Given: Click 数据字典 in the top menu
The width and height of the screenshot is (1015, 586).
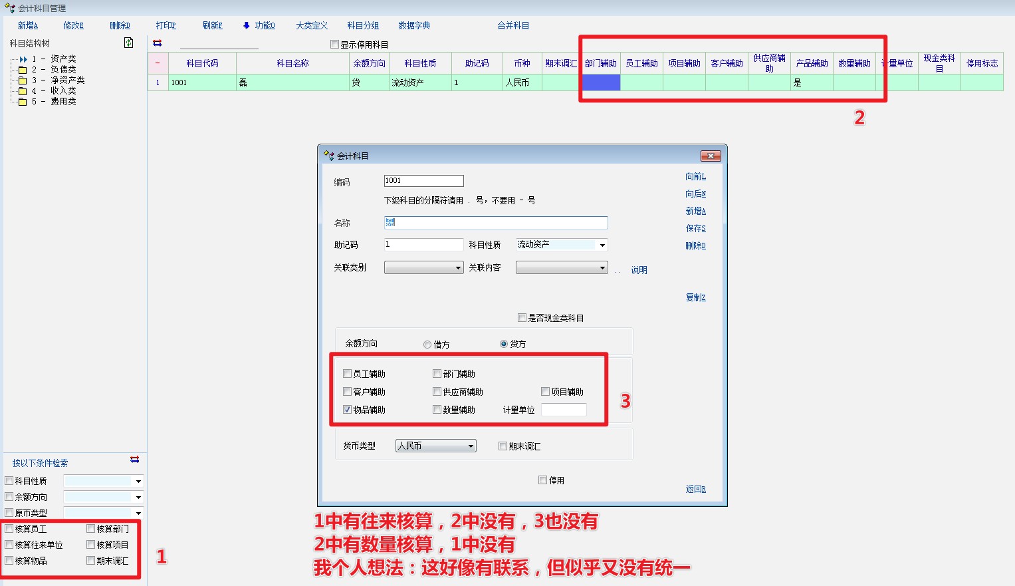Looking at the screenshot, I should 414,25.
